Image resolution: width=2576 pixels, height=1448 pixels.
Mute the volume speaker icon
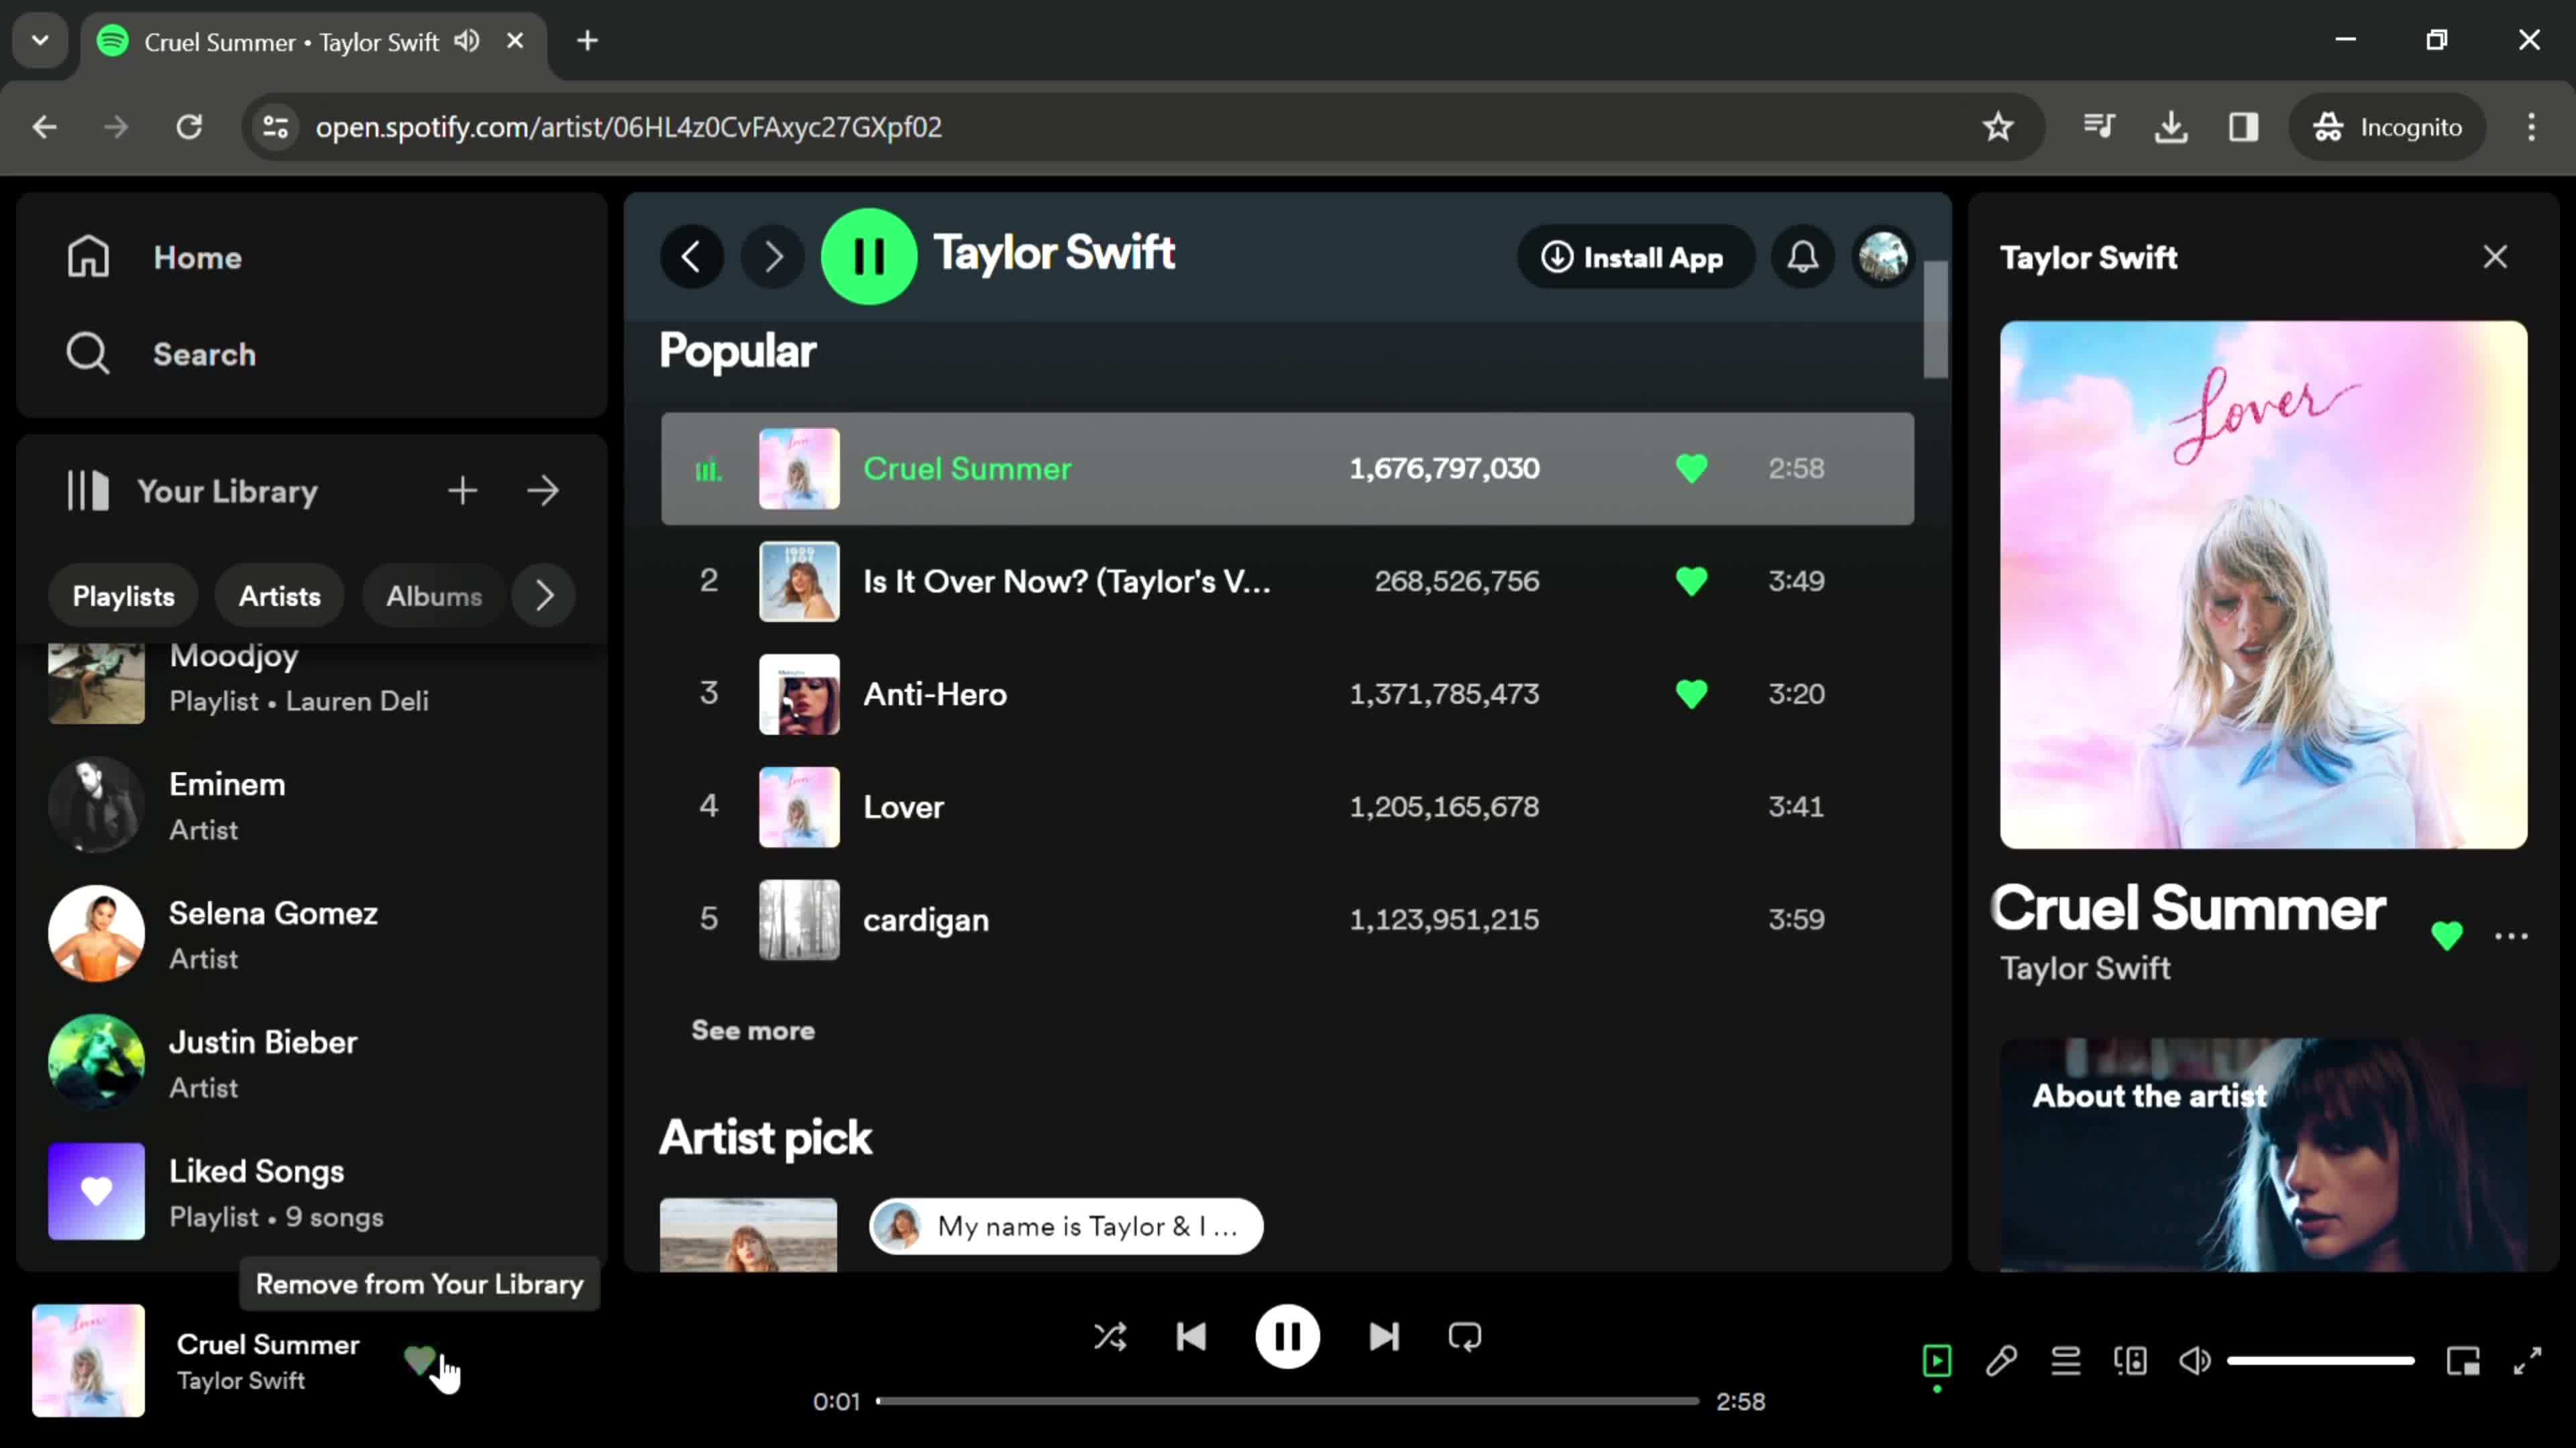[x=2195, y=1360]
